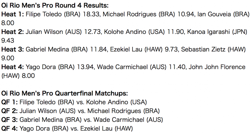Click the QF 3 label

click(x=9, y=120)
